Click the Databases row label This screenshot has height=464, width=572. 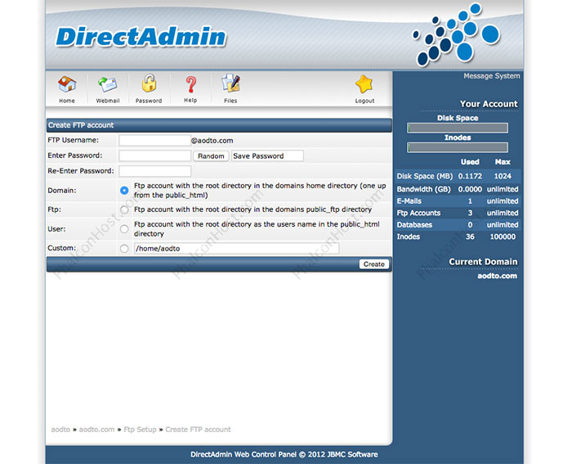coord(414,225)
